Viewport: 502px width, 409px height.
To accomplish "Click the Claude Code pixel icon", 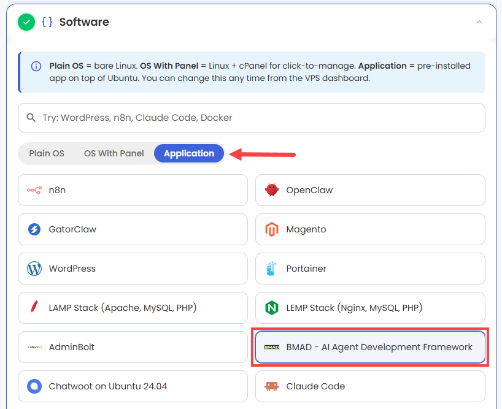I will click(x=272, y=386).
